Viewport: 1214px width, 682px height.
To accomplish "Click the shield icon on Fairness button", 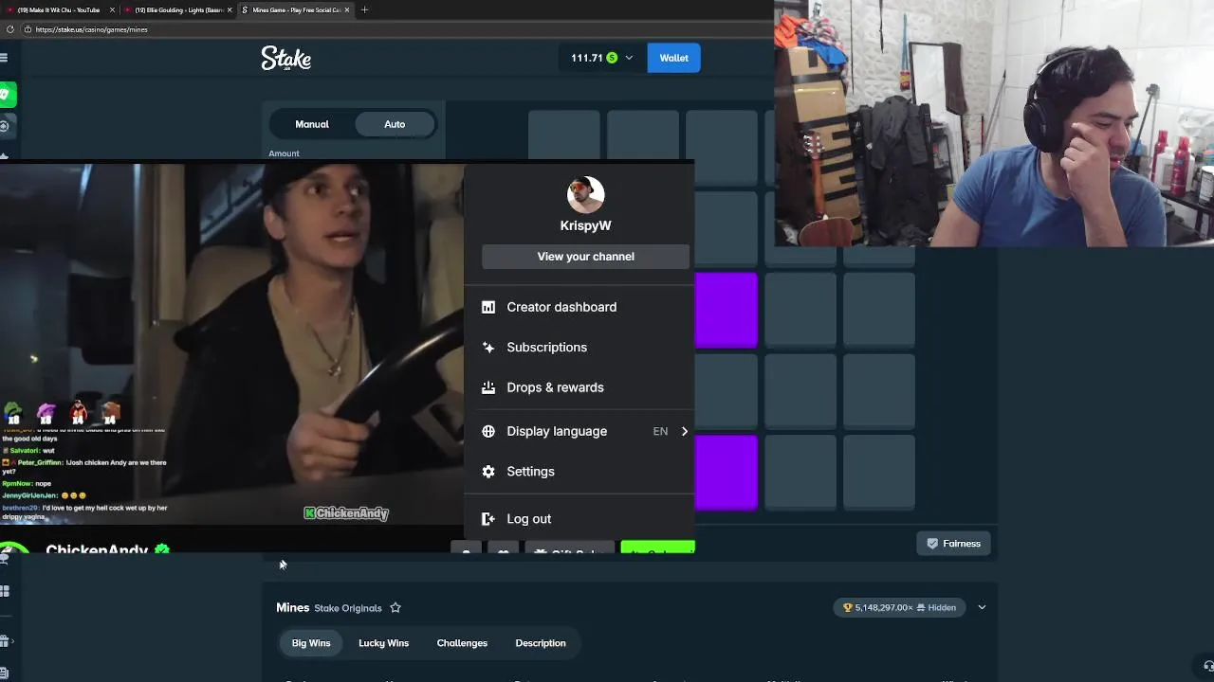I will [x=932, y=544].
